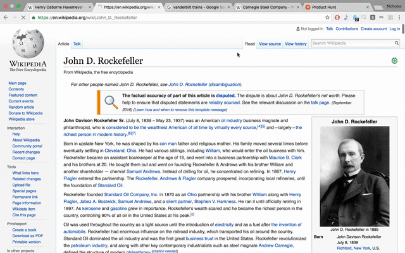Open the reliably sourced link
The width and height of the screenshot is (405, 253).
(x=224, y=102)
